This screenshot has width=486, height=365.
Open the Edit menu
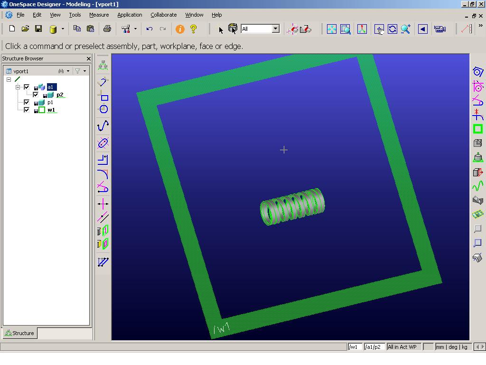37,15
